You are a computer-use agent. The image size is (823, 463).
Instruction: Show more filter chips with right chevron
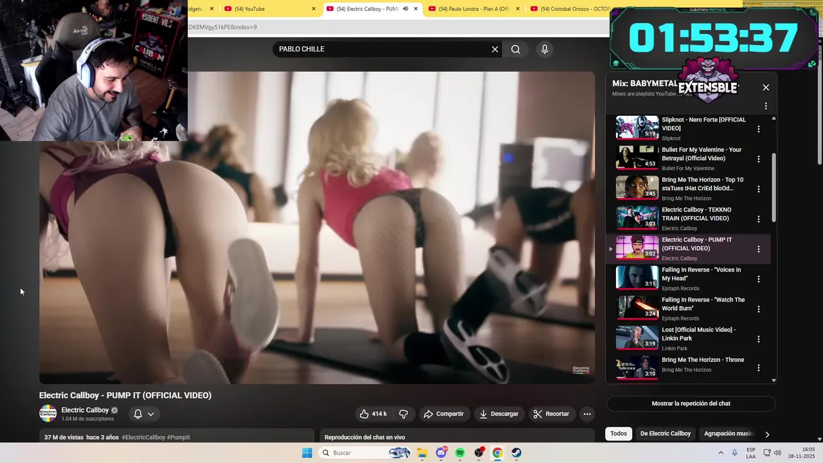pyautogui.click(x=767, y=434)
